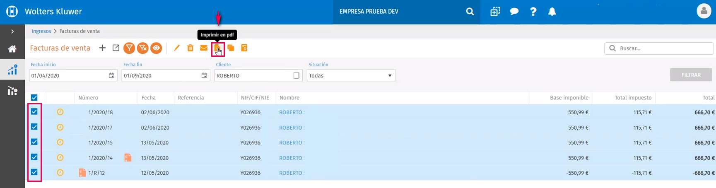716x188 pixels.
Task: Uncheck the row 1/2020/15 checkbox
Action: pyautogui.click(x=34, y=142)
